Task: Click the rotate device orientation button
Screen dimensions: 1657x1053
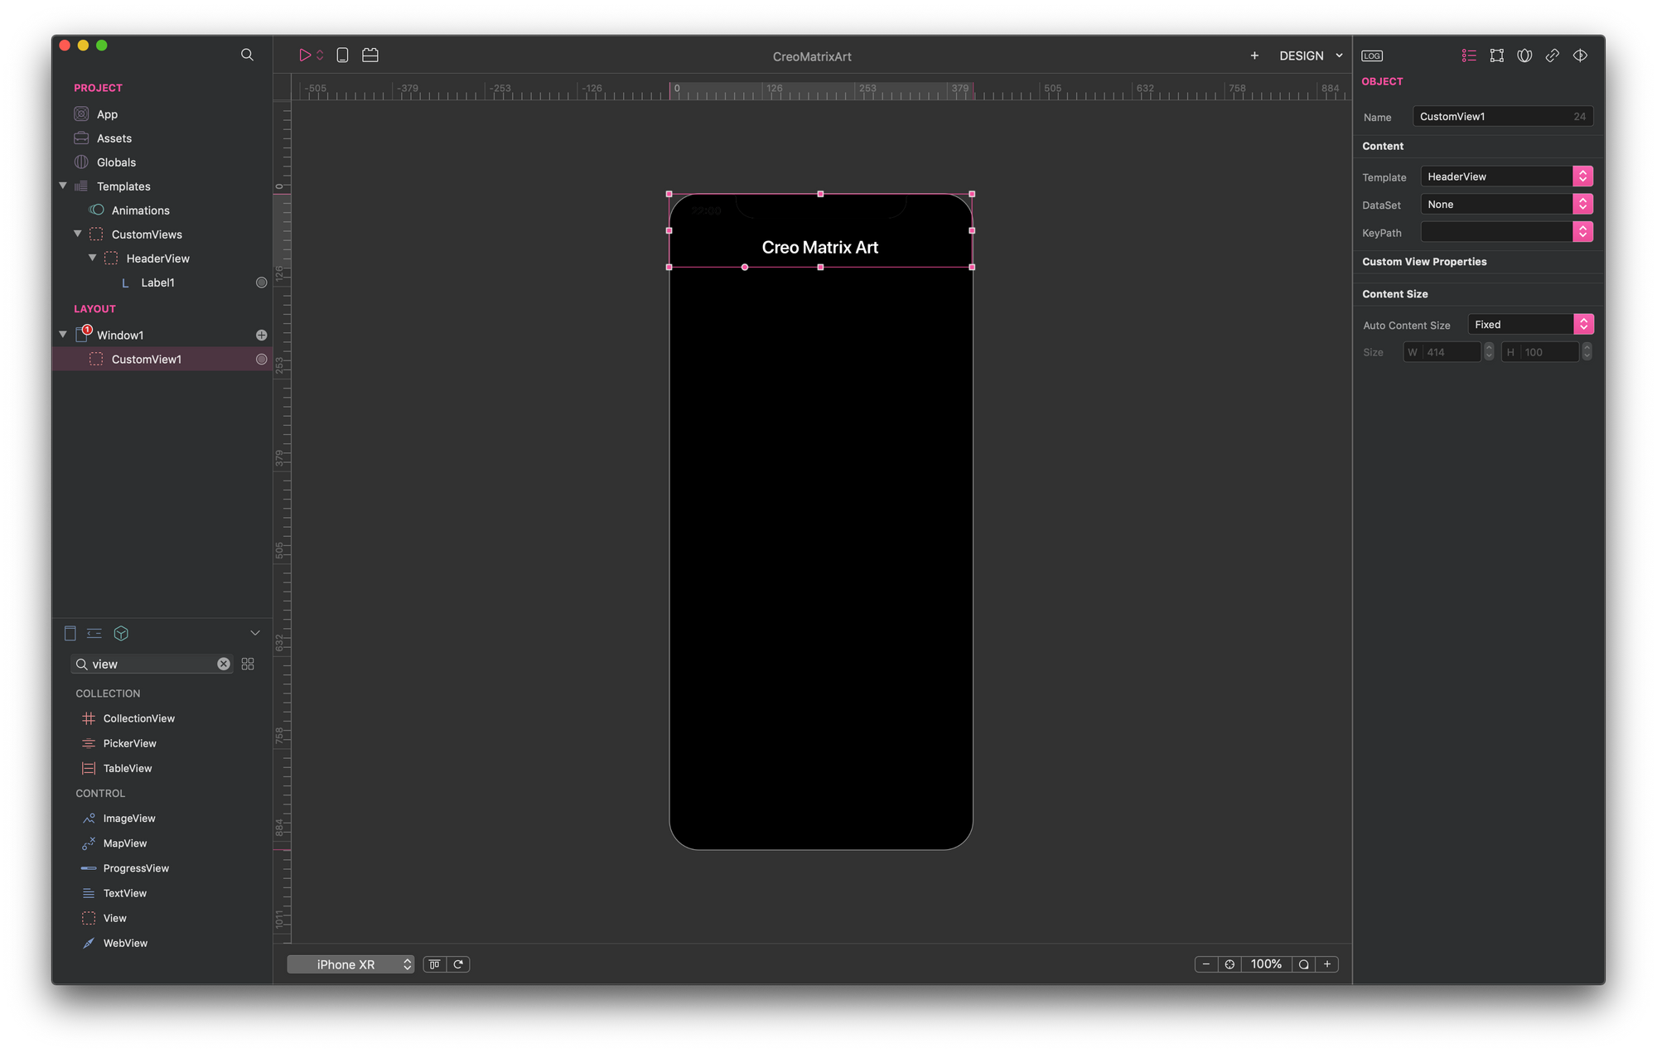Action: coord(458,964)
